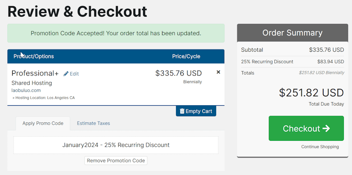The width and height of the screenshot is (352, 175).
Task: Click the Product/Options column header
Action: pos(34,56)
